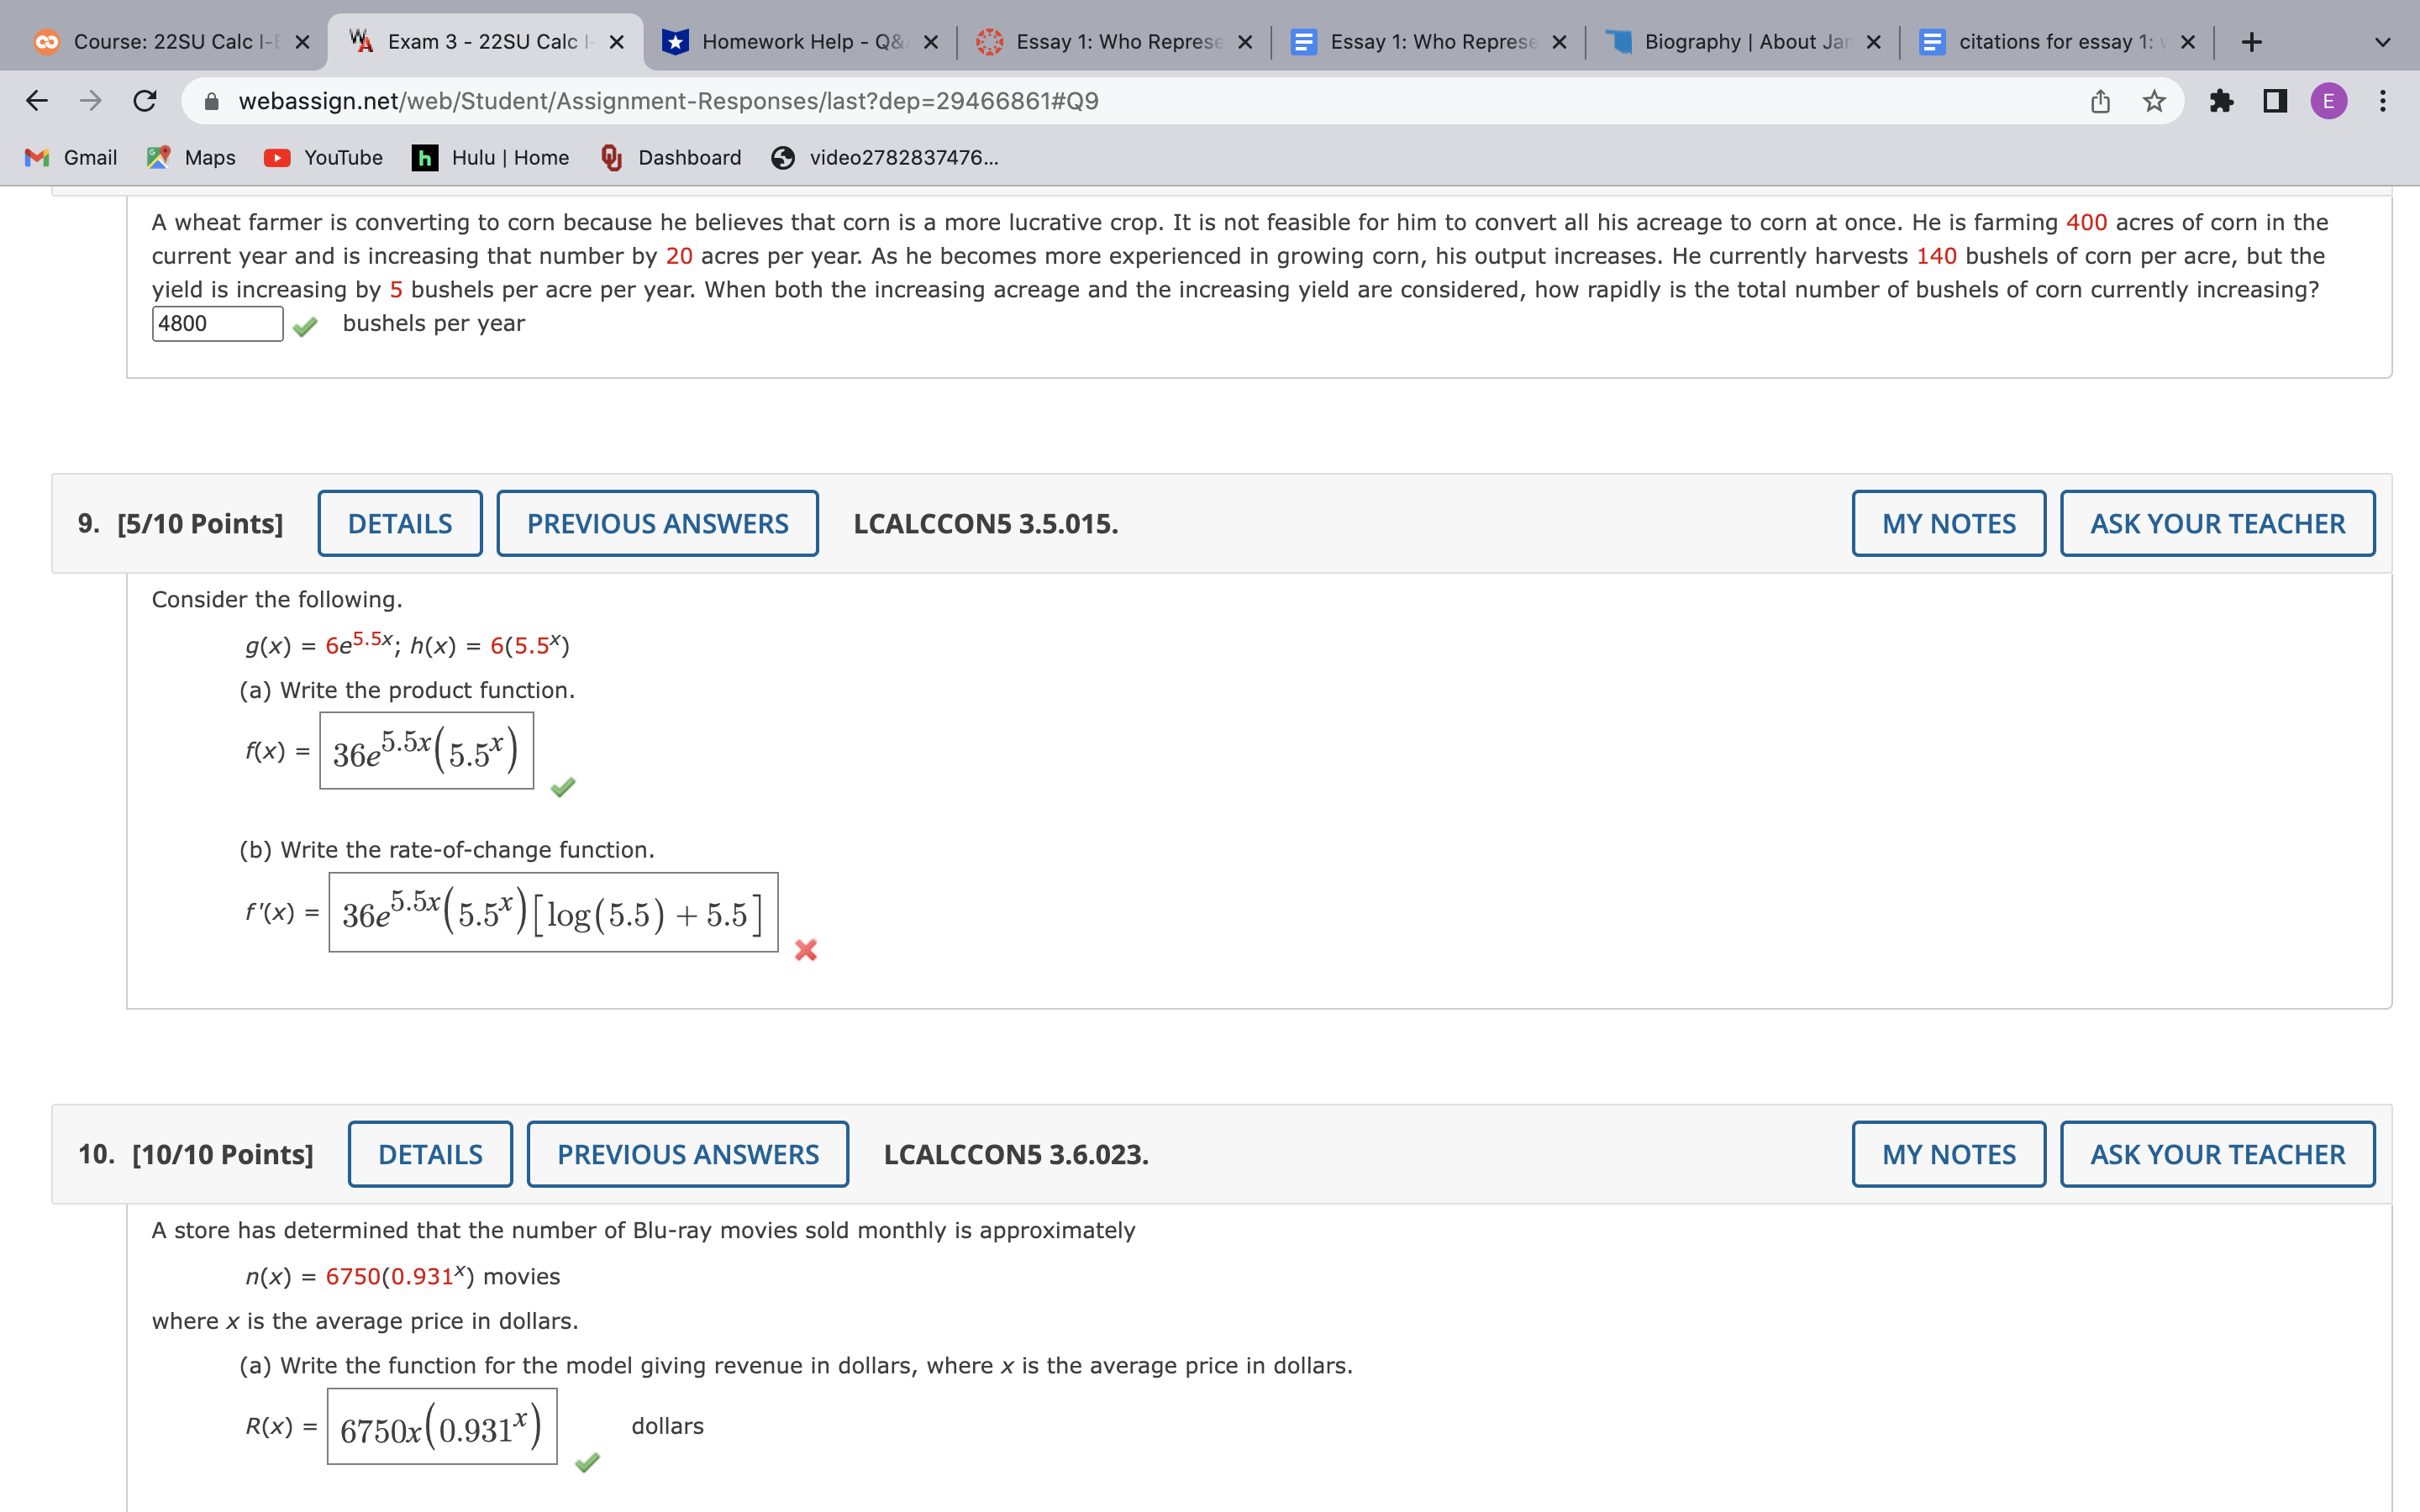Click the Chrome profile avatar circle

coord(2328,100)
